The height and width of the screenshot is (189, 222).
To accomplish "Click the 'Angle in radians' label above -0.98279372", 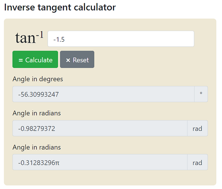I will [x=37, y=113].
